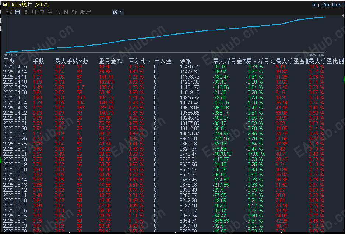Click the 余额 column header
The height and width of the screenshot is (234, 345).
click(186, 61)
